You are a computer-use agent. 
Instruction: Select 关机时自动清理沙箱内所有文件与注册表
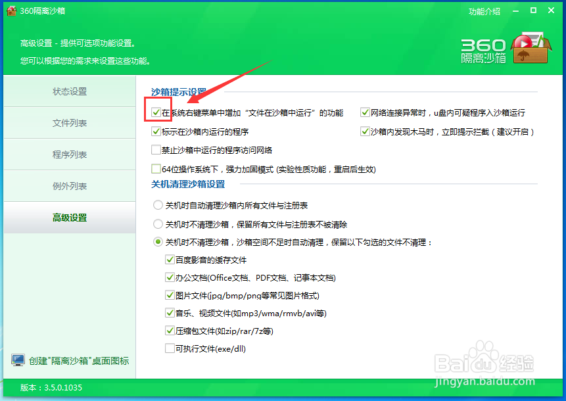pos(158,205)
